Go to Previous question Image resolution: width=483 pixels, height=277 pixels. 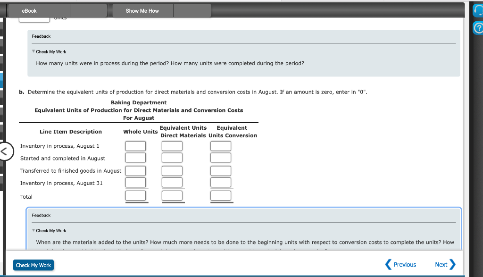[401, 265]
